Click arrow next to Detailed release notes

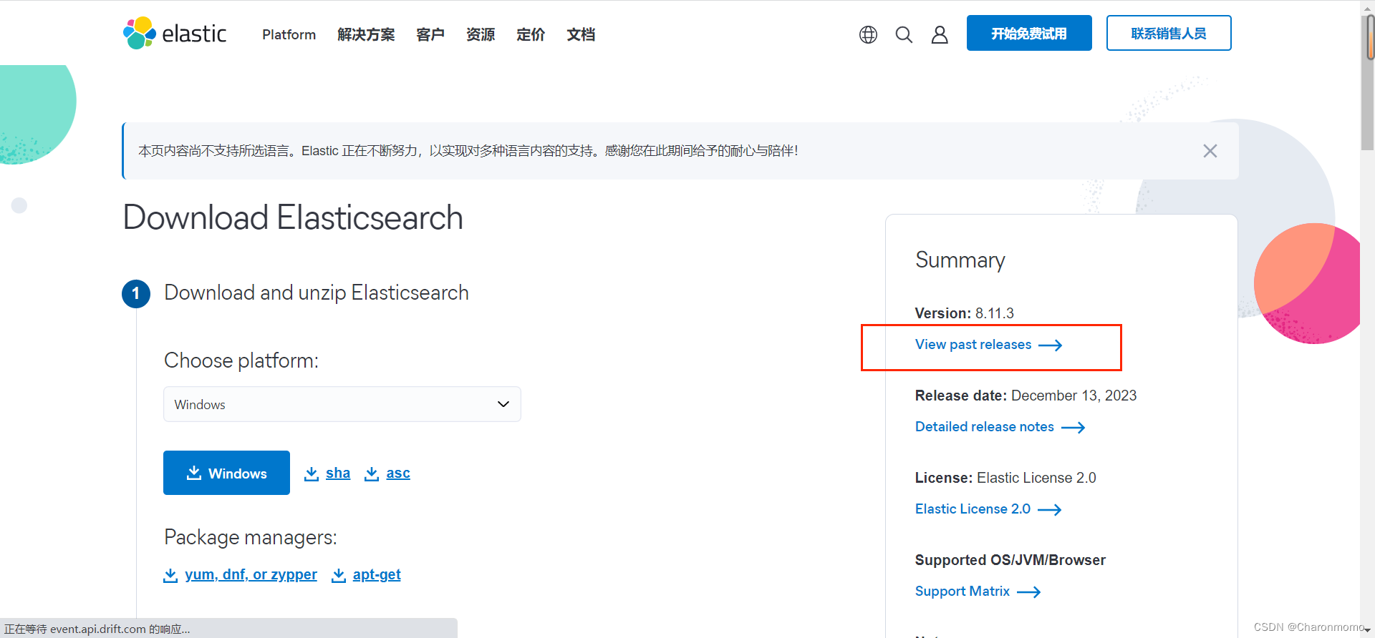1074,428
